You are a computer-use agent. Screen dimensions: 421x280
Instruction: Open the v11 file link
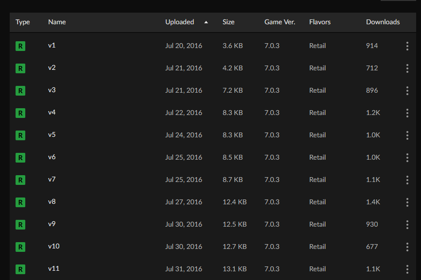53,268
